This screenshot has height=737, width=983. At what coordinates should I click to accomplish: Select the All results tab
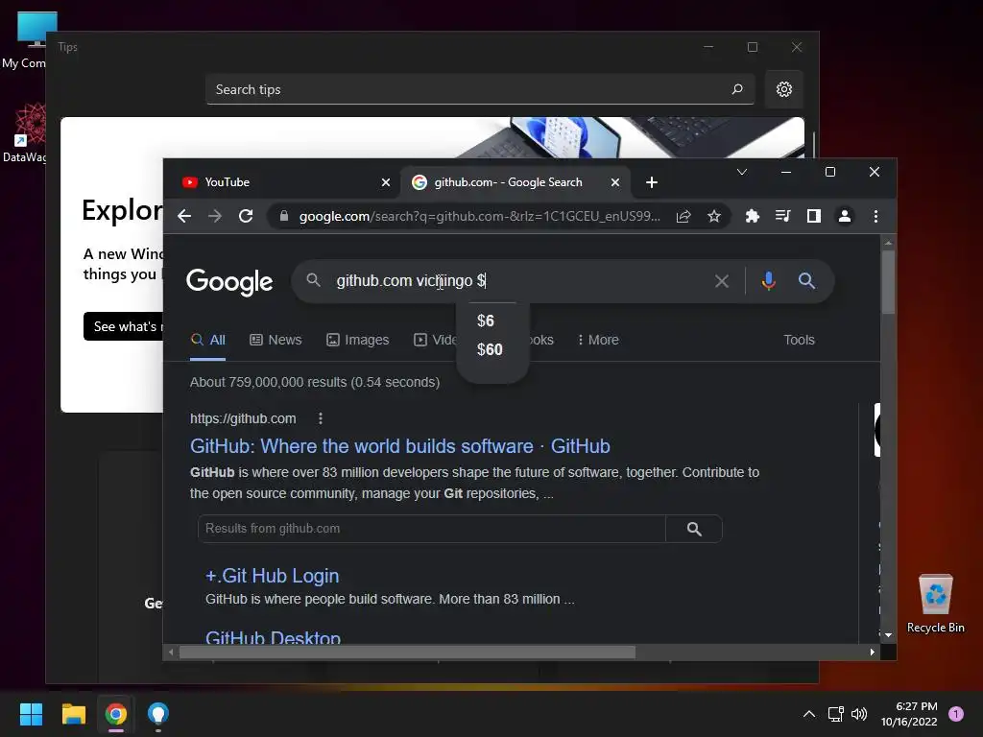coord(208,340)
